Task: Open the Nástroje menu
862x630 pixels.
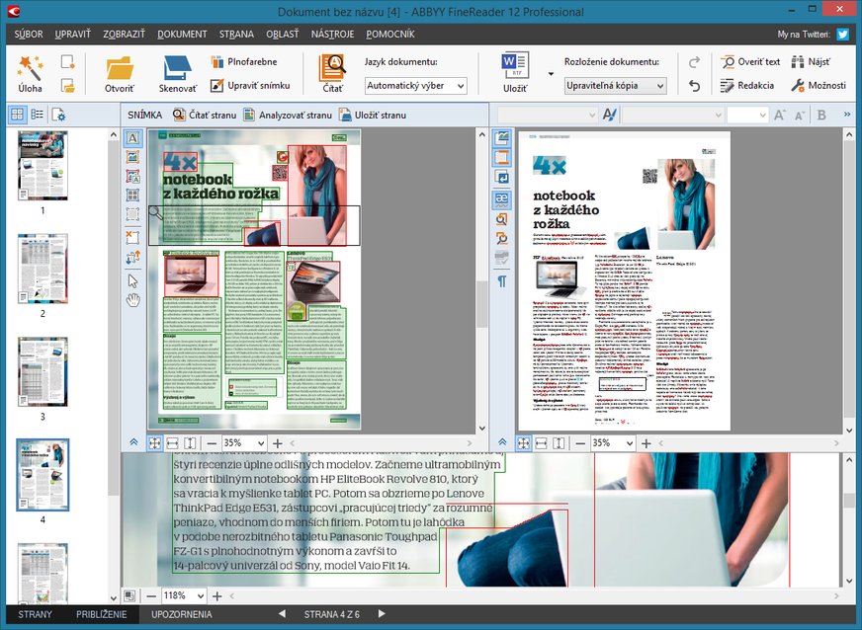Action: 332,34
